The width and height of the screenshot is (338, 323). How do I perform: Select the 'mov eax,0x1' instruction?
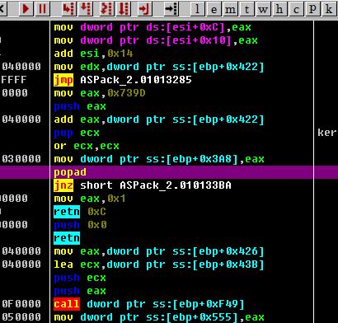(90, 199)
